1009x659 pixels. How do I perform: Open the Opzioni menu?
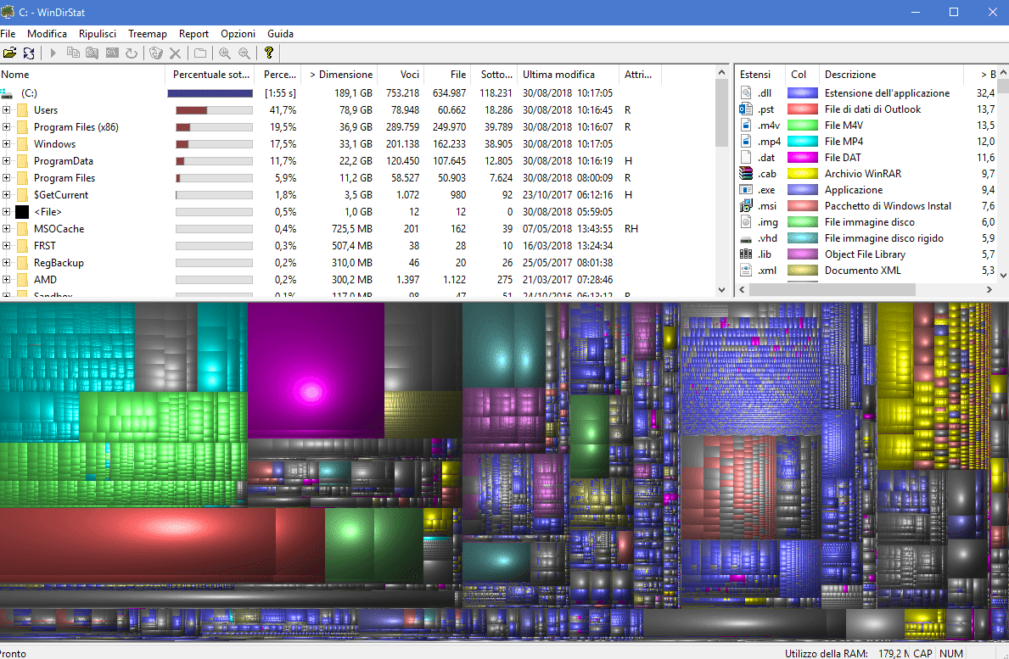(238, 34)
